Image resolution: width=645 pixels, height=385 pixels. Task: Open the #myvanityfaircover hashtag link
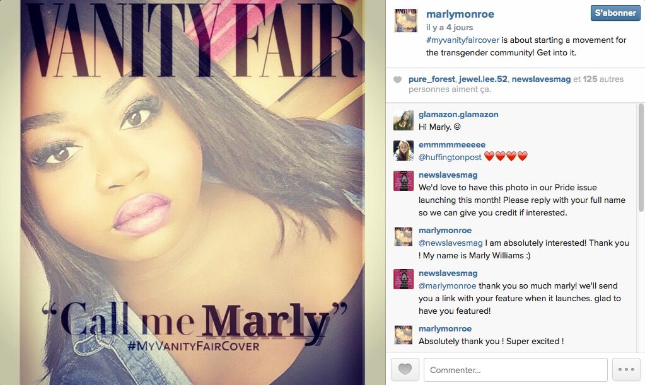click(x=462, y=40)
